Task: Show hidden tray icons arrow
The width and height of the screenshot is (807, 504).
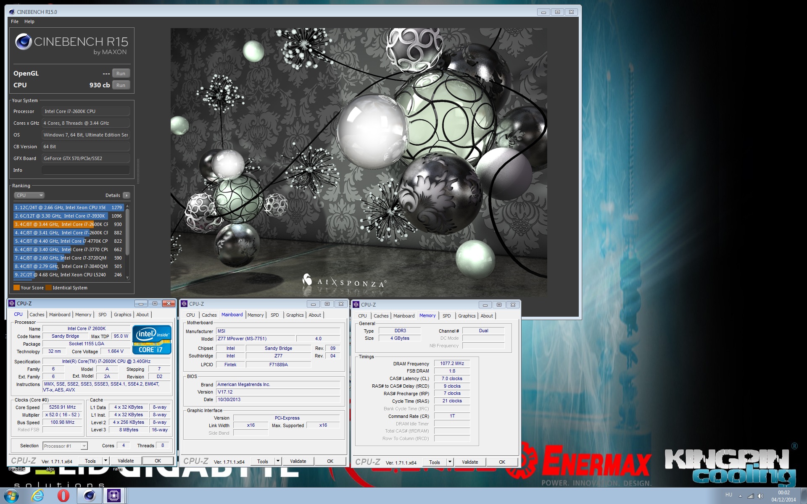Action: [740, 496]
